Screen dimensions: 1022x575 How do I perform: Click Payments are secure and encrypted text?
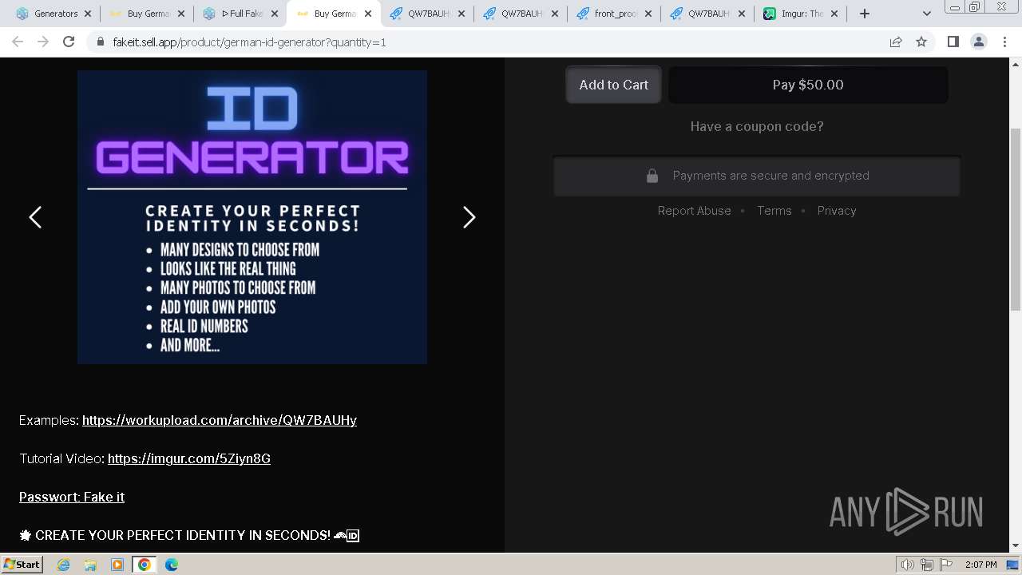[770, 176]
